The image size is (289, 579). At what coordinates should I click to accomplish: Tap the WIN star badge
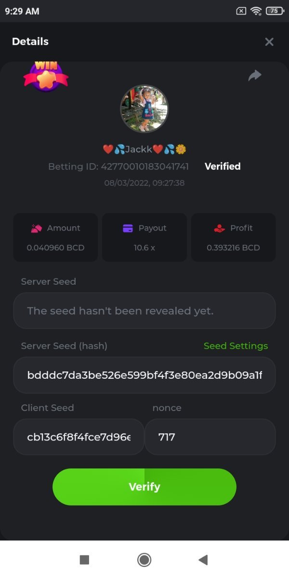pyautogui.click(x=46, y=77)
